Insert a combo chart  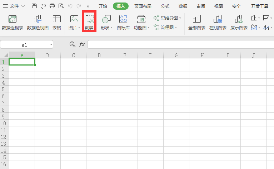[x=266, y=27]
